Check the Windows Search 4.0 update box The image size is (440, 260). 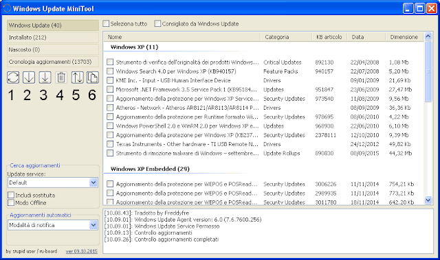(x=110, y=71)
